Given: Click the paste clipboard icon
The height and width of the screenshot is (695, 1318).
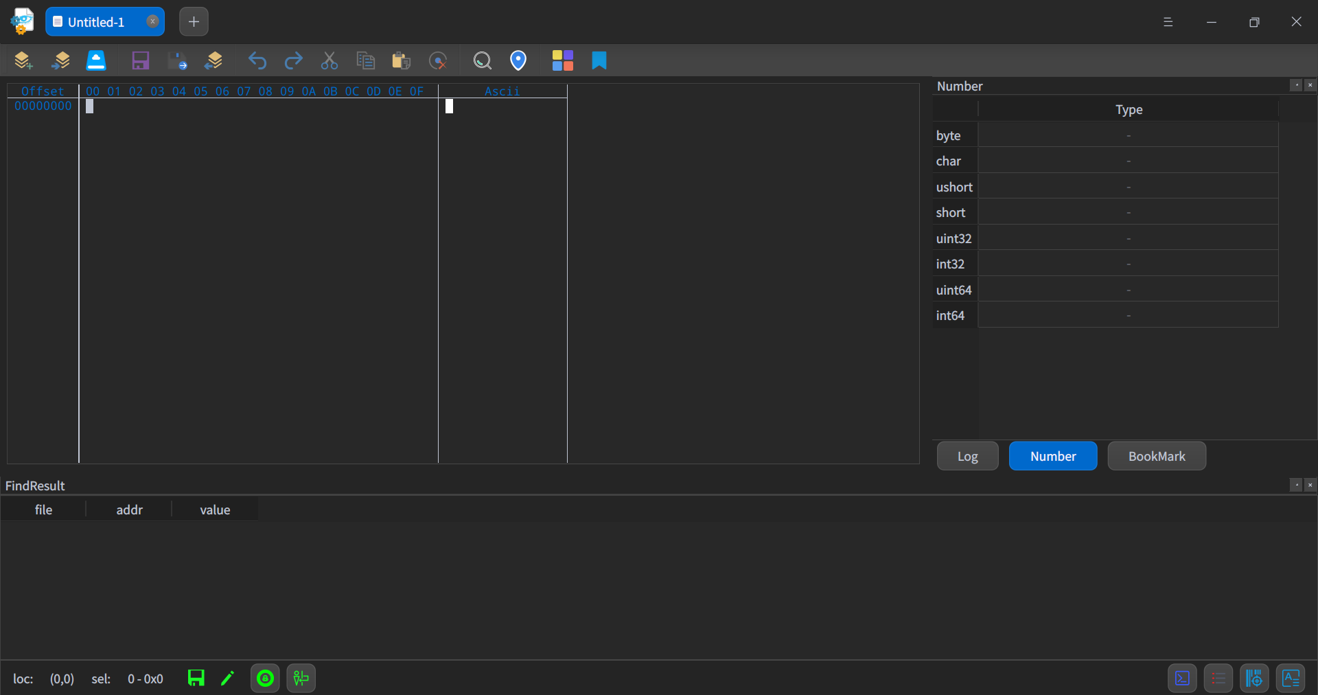Looking at the screenshot, I should 401,60.
